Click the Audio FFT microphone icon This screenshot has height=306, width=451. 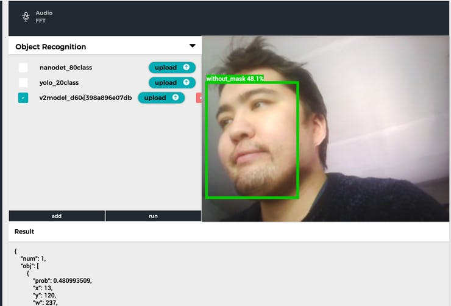[26, 17]
